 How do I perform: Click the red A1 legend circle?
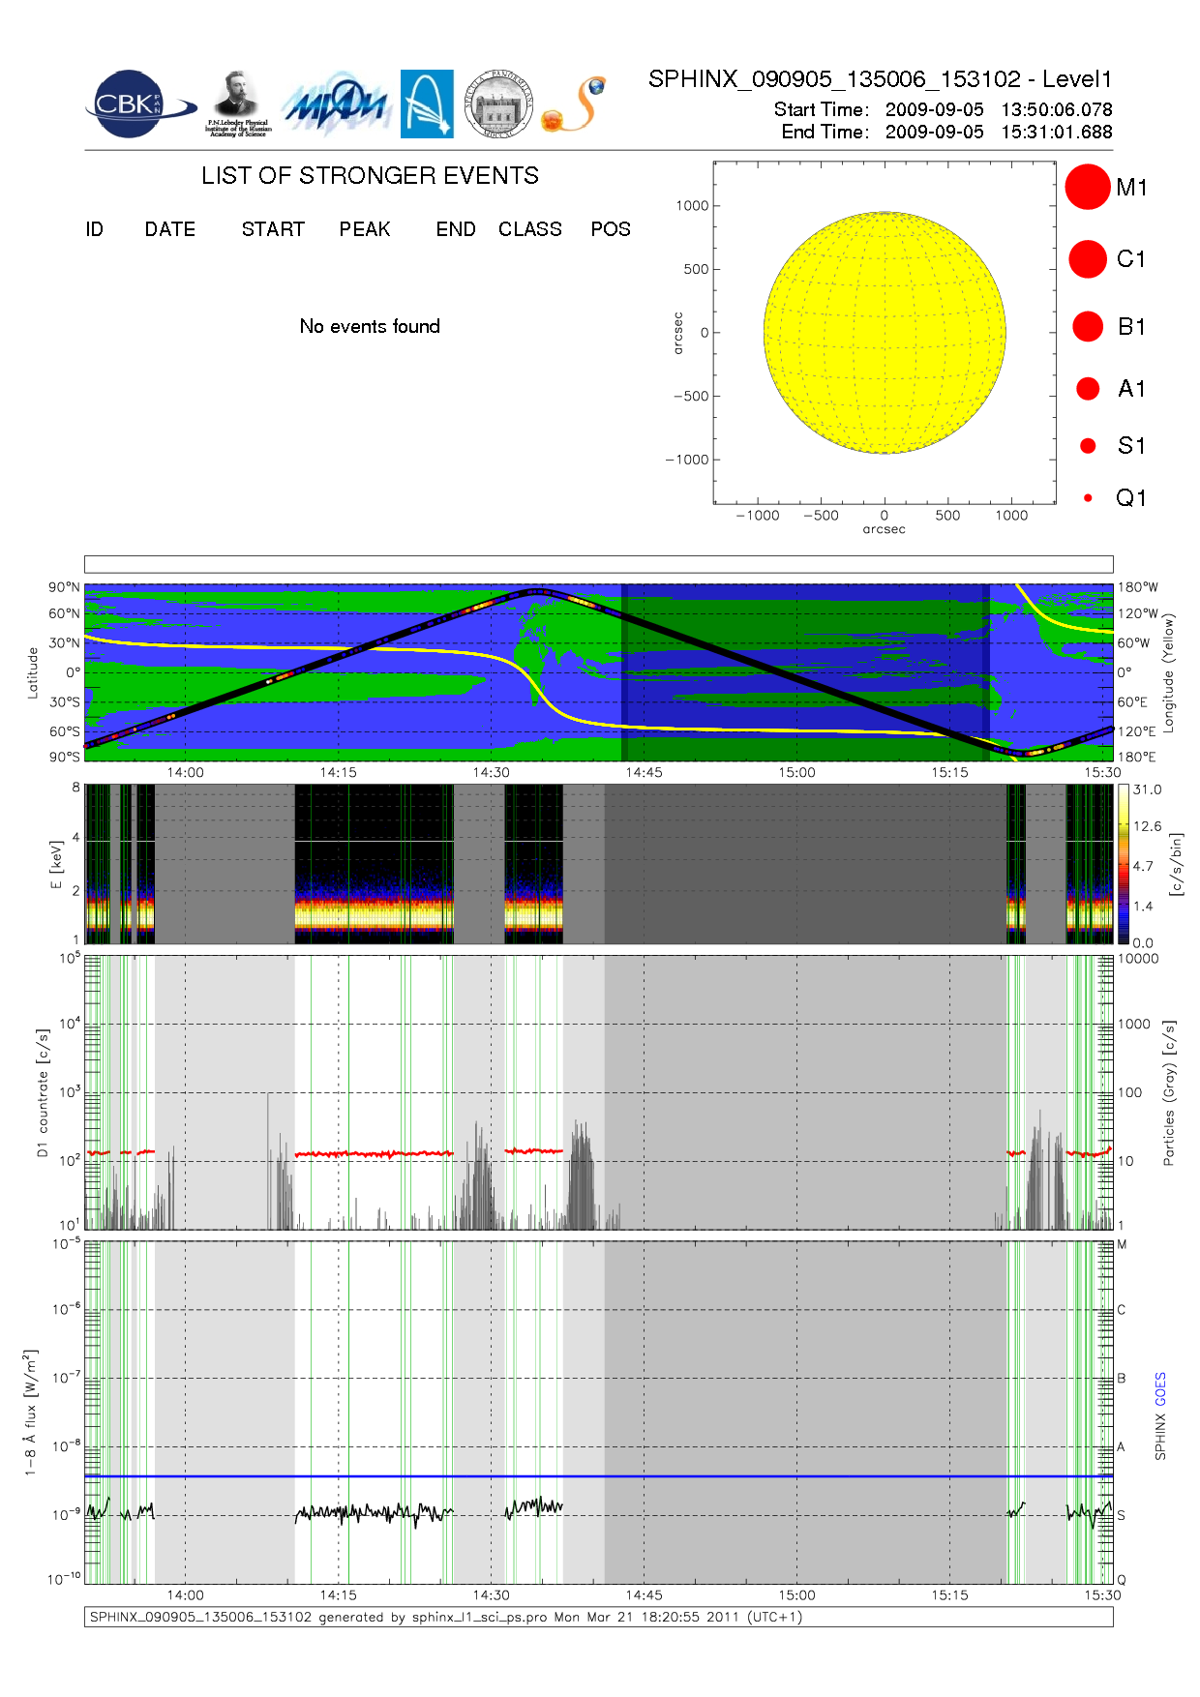pyautogui.click(x=1088, y=388)
